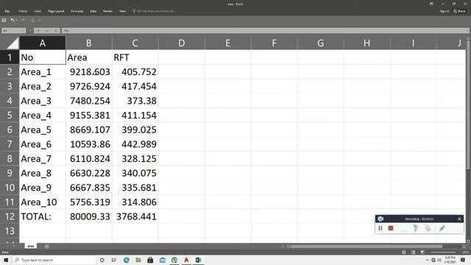Select column B header

pyautogui.click(x=88, y=43)
